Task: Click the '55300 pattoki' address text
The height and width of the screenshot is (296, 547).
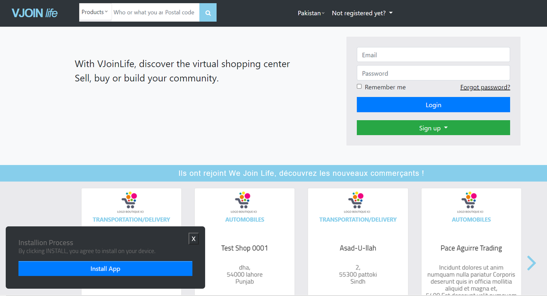Action: pyautogui.click(x=358, y=275)
